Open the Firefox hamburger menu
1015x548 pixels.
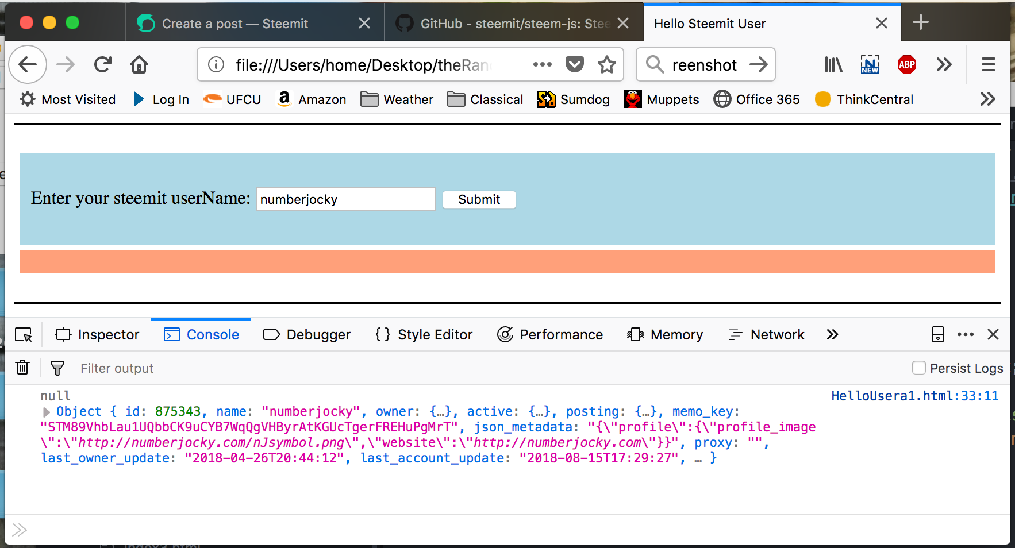(x=989, y=64)
